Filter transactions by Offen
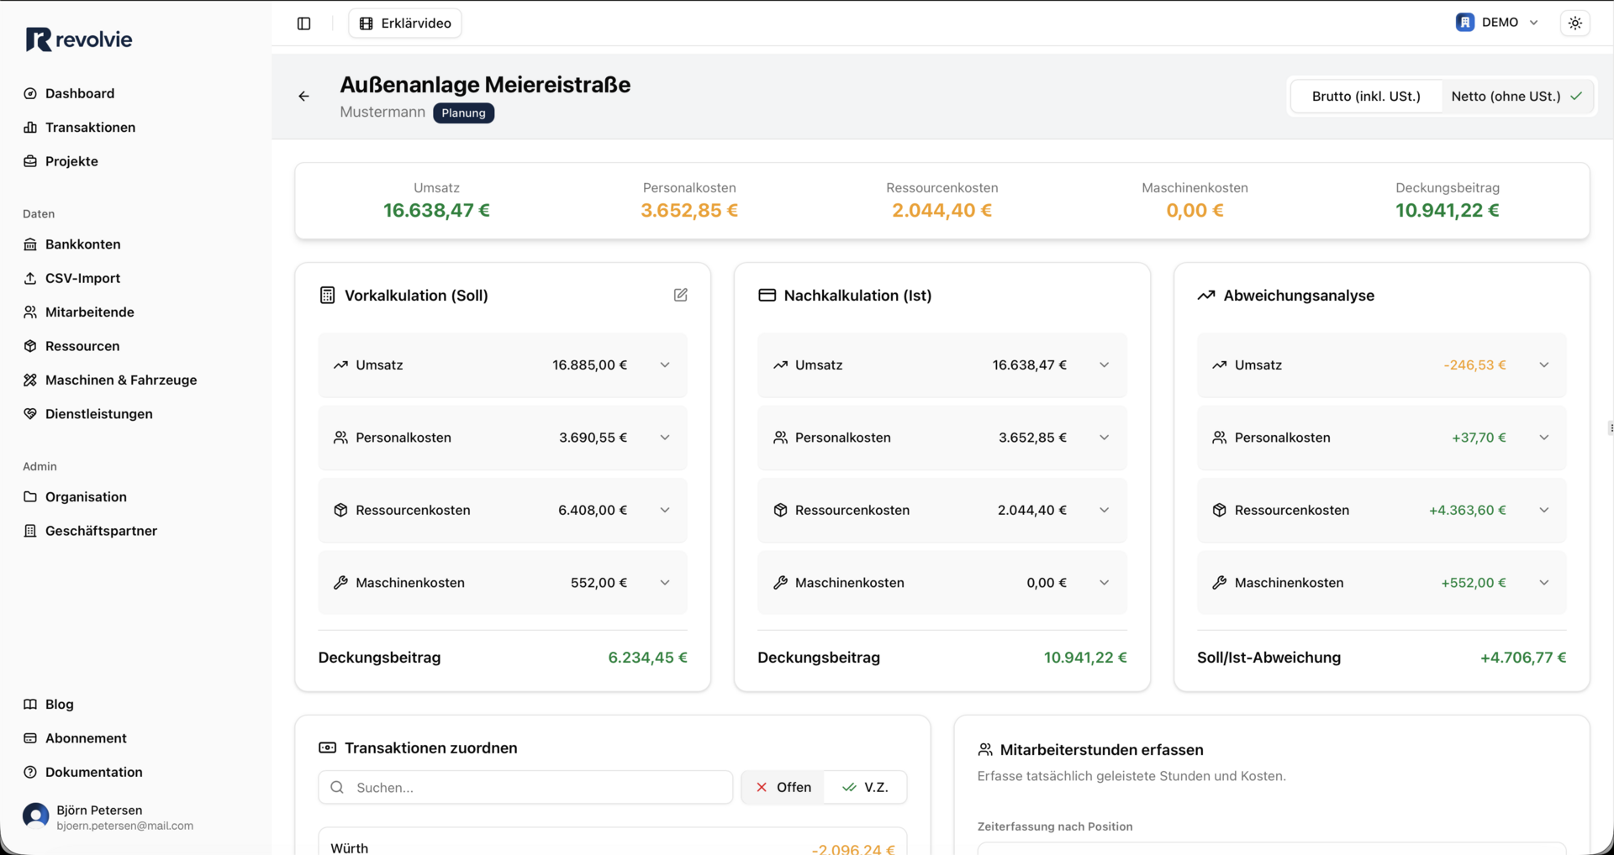The image size is (1614, 855). coord(783,787)
